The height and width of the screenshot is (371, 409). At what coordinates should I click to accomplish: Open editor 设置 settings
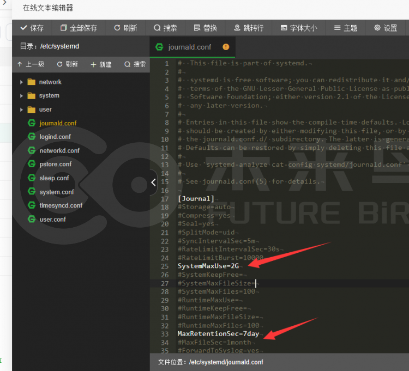386,28
